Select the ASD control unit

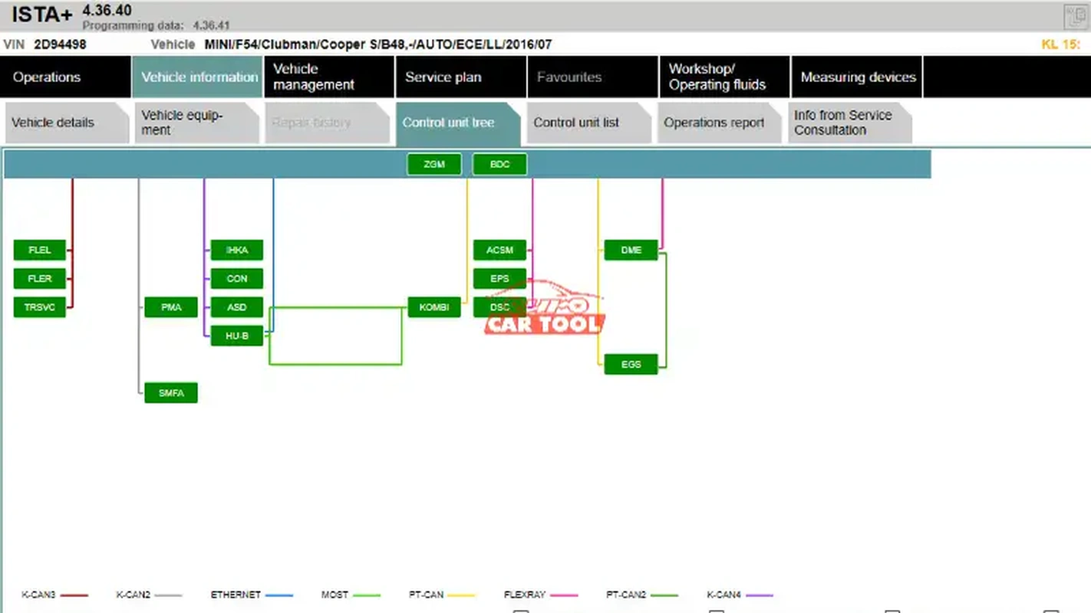[x=237, y=307]
